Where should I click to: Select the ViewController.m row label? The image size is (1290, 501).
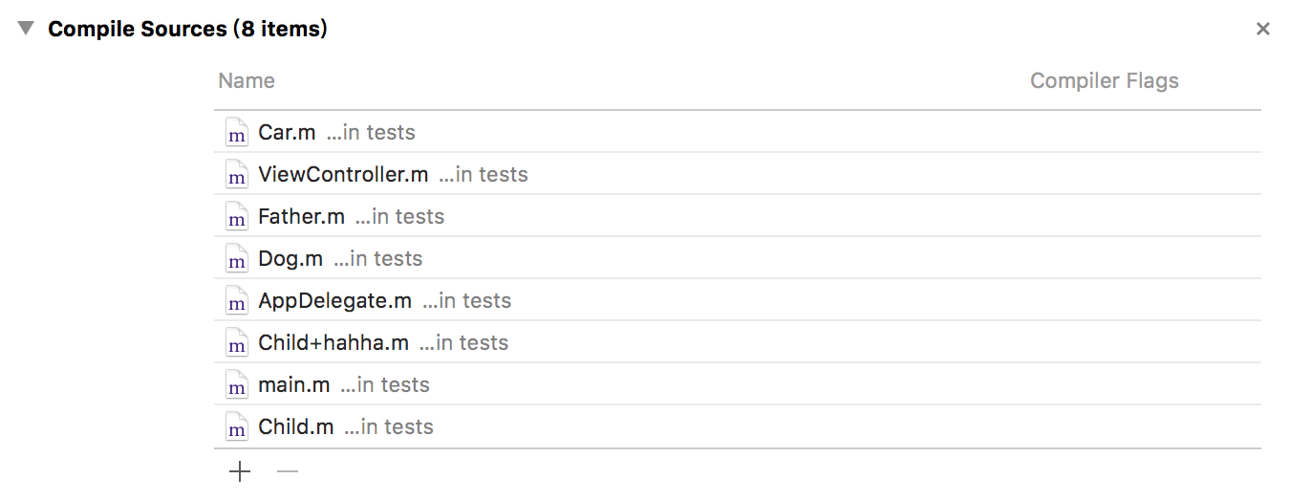coord(343,175)
